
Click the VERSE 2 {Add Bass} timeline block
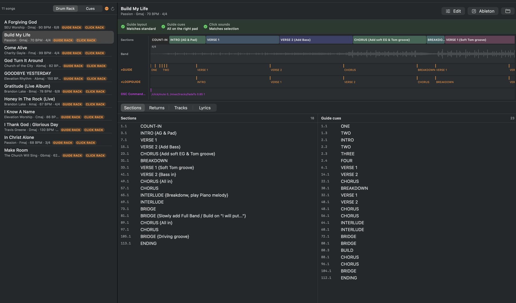(x=316, y=40)
